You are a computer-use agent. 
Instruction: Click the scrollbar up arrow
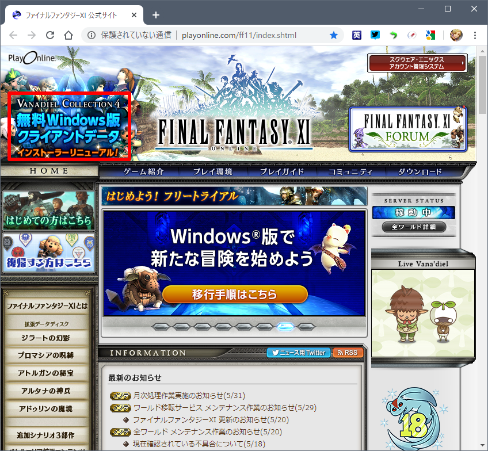(x=483, y=51)
